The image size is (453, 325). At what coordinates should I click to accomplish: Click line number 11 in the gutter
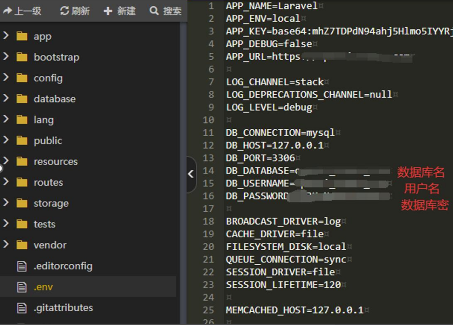[208, 133]
